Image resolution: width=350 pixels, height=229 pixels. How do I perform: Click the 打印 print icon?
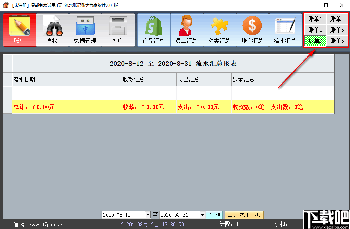pos(118,29)
